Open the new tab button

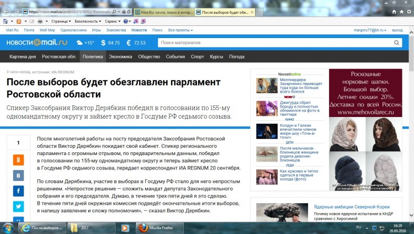click(259, 12)
